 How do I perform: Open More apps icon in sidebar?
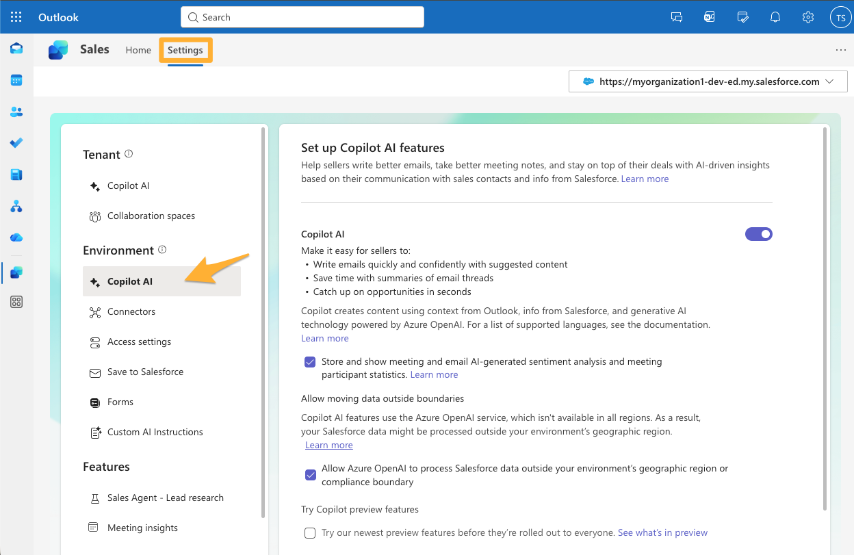pyautogui.click(x=16, y=302)
